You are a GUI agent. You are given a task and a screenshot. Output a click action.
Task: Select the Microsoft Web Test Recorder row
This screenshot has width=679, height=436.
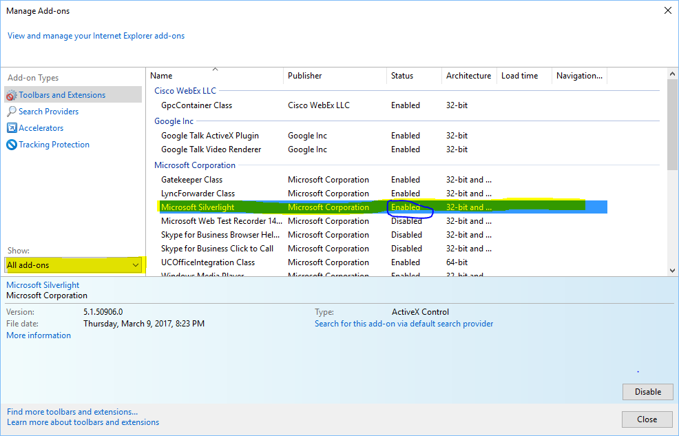[384, 221]
